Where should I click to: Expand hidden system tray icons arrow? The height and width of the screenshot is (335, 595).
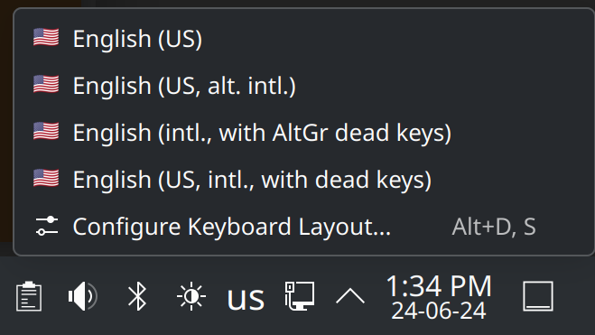(x=350, y=296)
